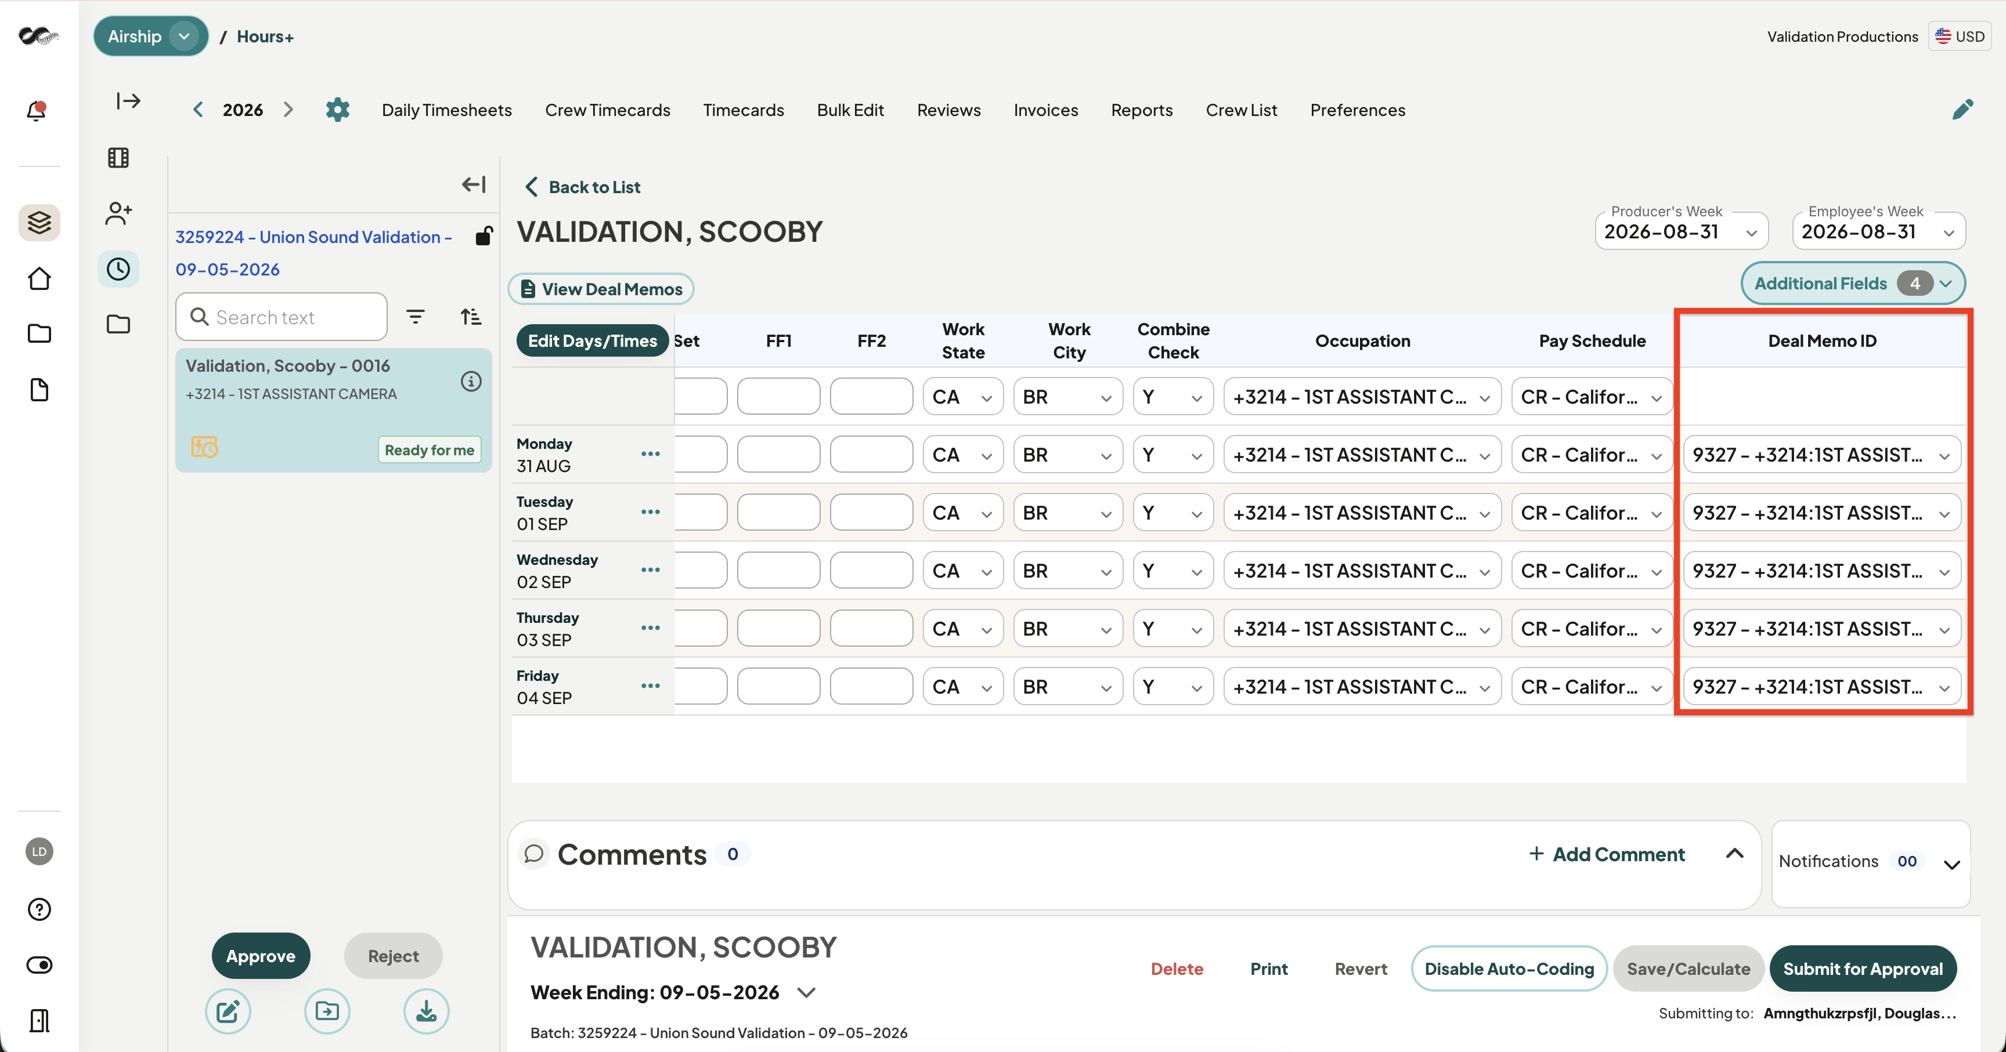Click the round edit icon below Approve
The height and width of the screenshot is (1052, 2006).
[x=228, y=1011]
